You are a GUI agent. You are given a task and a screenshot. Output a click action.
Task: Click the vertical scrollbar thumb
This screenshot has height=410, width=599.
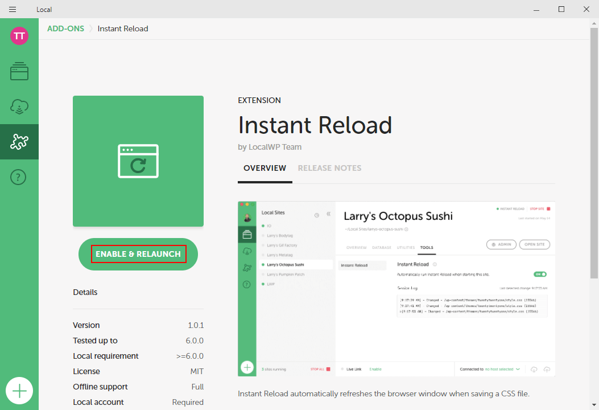594,153
